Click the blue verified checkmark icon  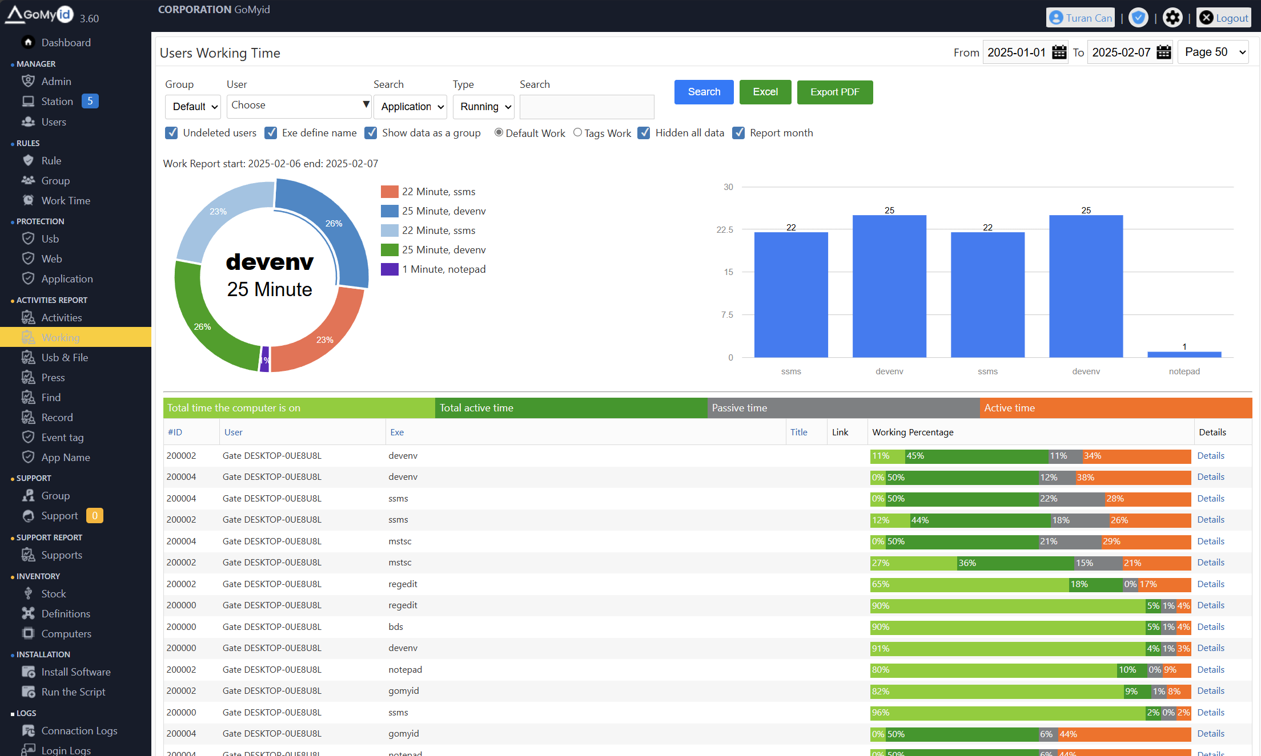click(1138, 18)
